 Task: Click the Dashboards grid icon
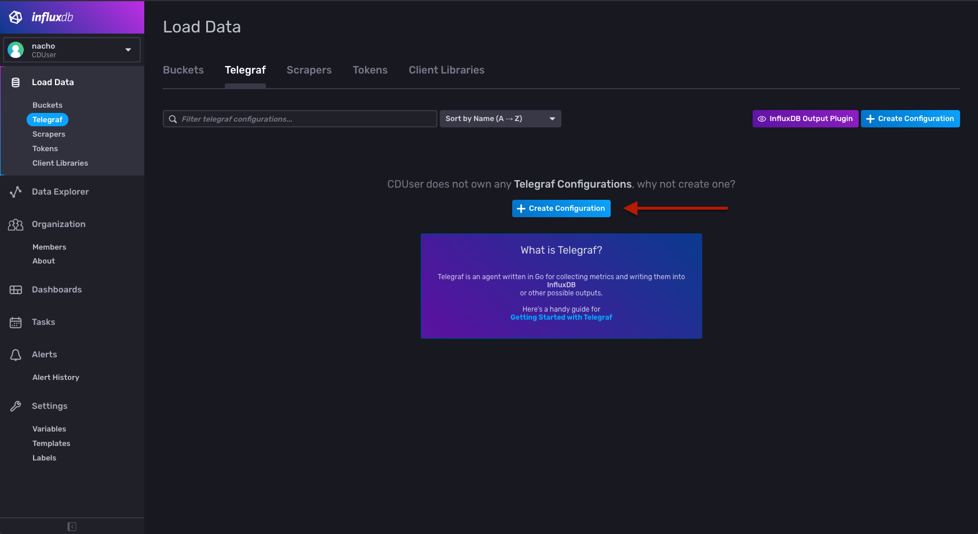coord(16,290)
